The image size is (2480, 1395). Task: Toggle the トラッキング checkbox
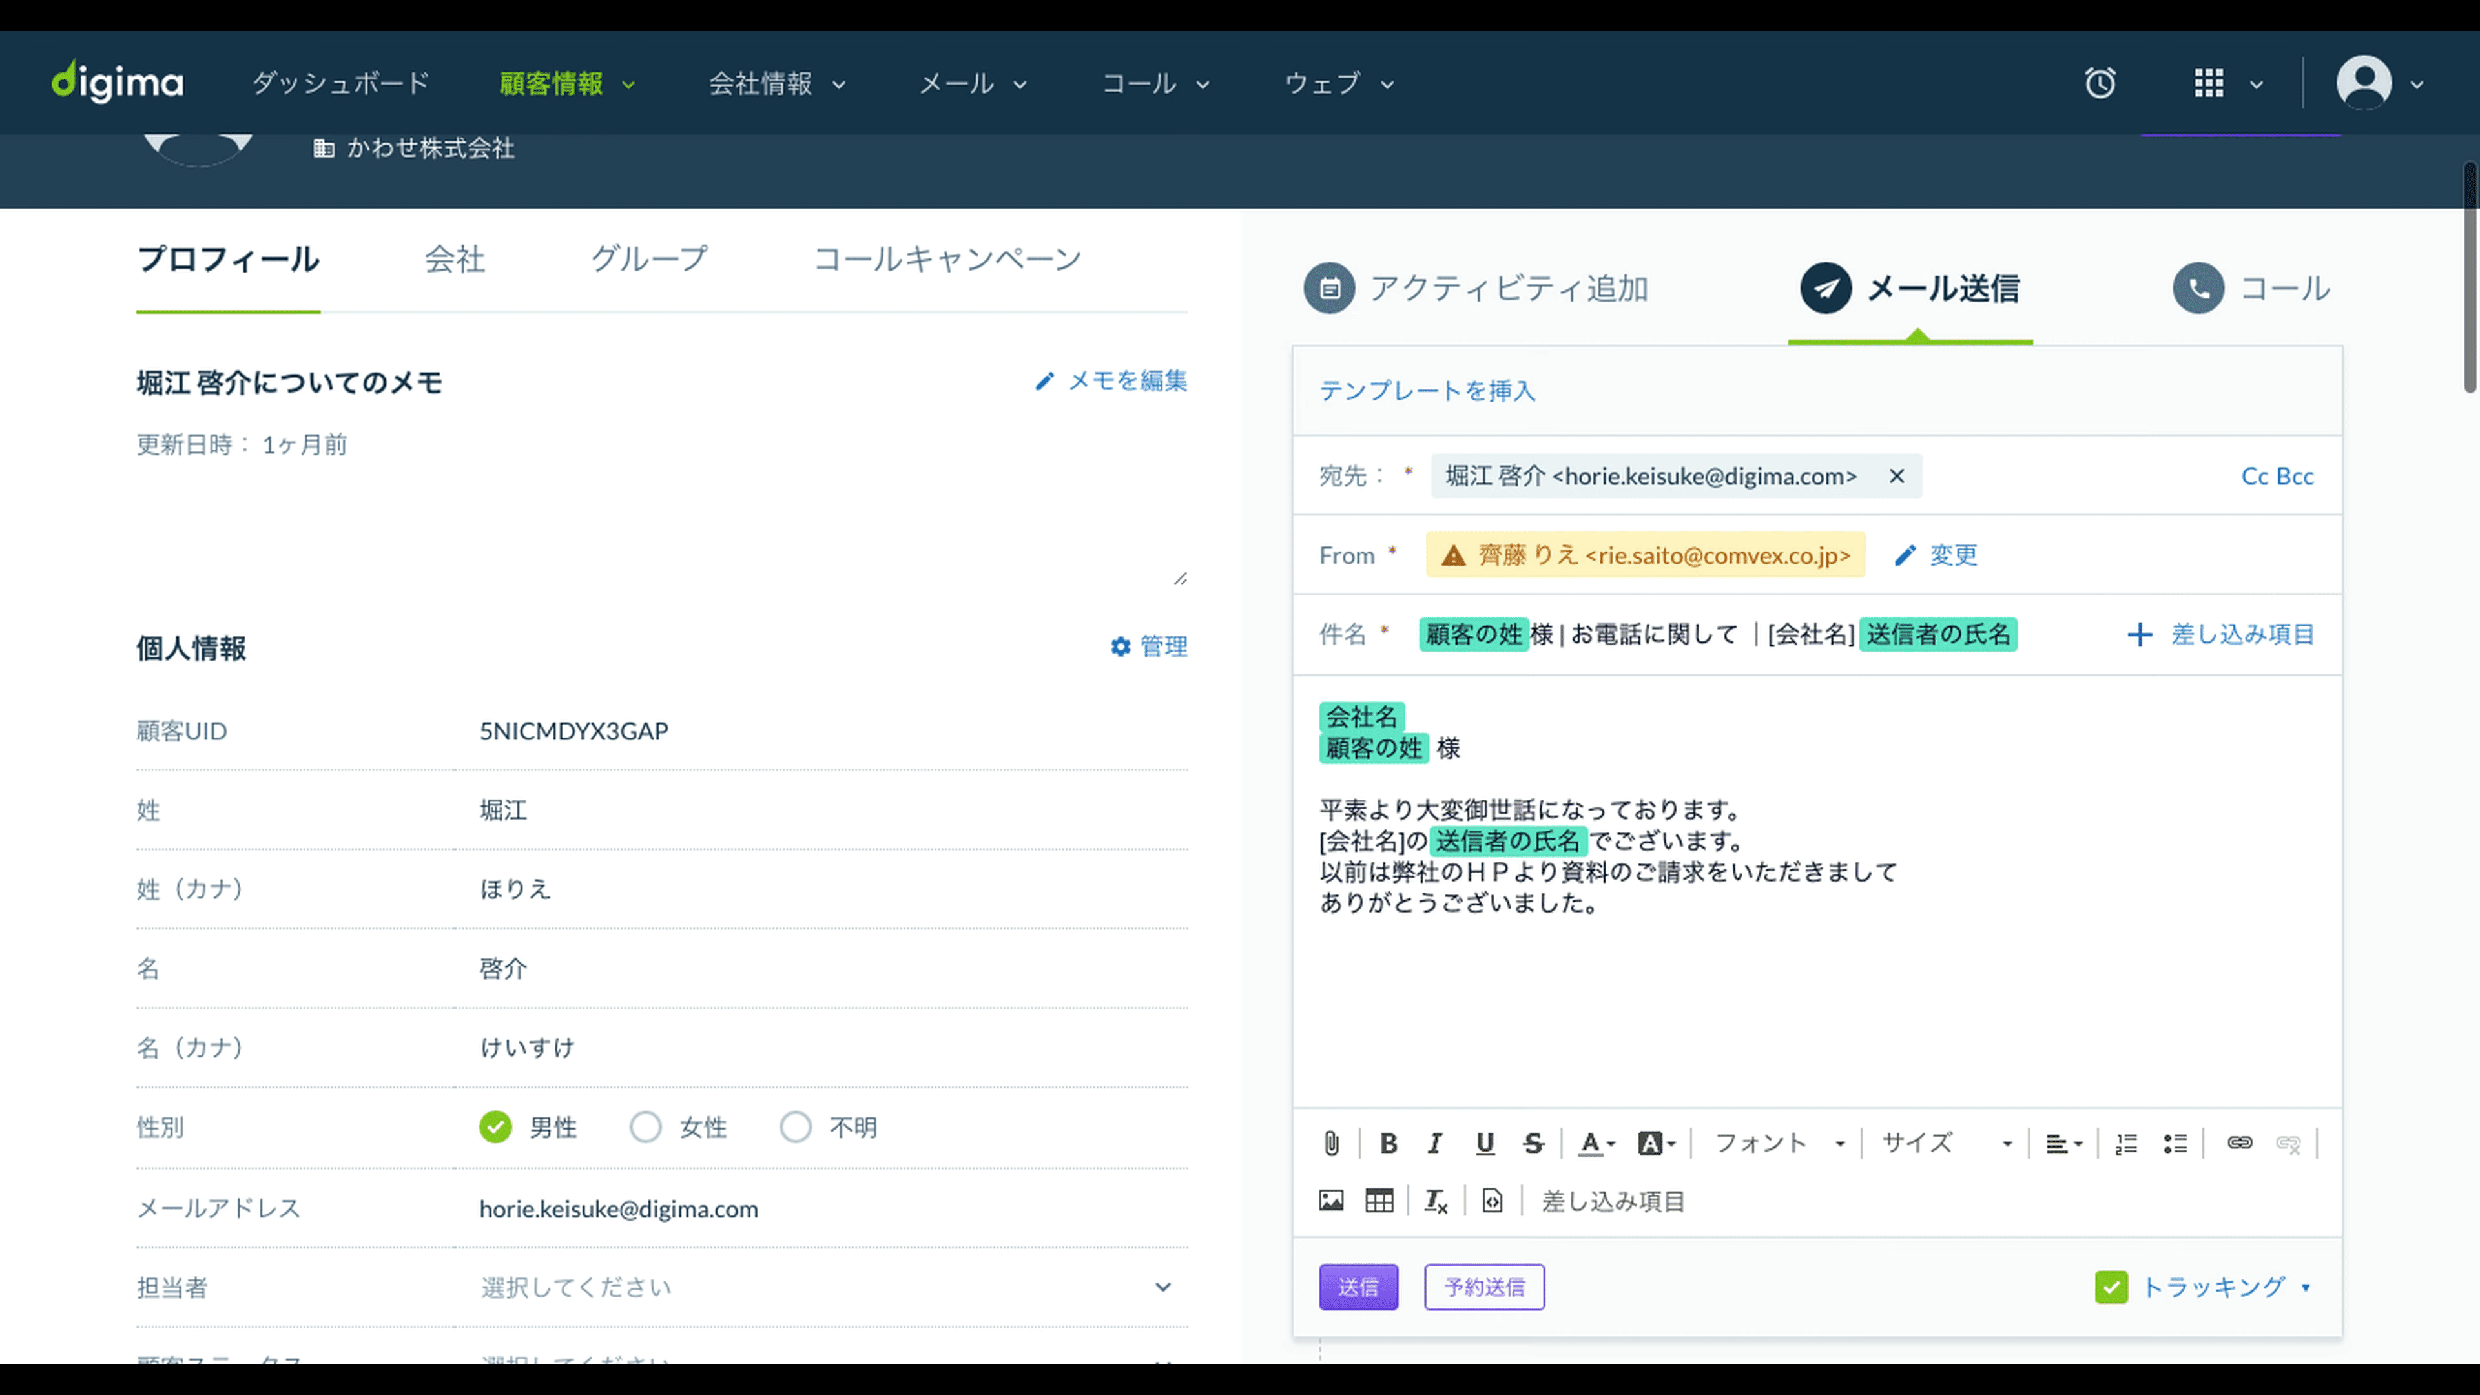tap(2111, 1287)
